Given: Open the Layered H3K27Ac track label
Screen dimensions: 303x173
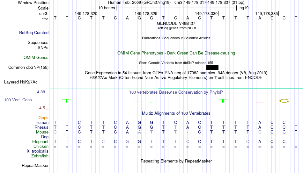Looking at the screenshot, I should [x=21, y=82].
